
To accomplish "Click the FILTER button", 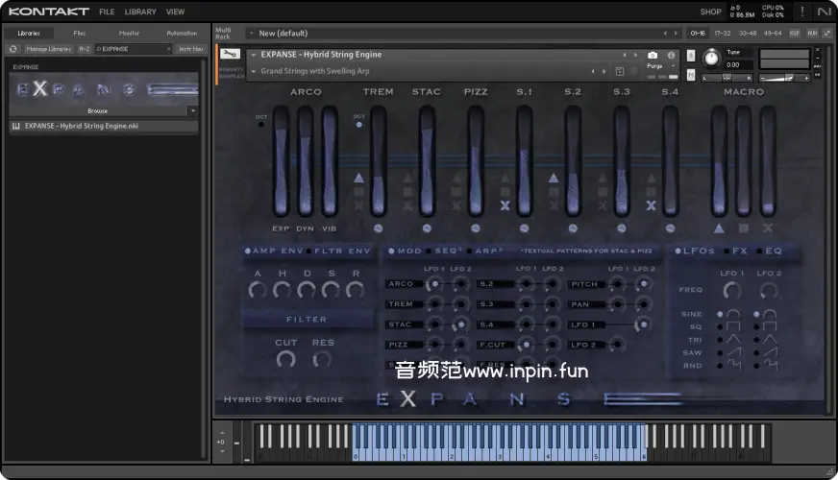I will tap(307, 319).
